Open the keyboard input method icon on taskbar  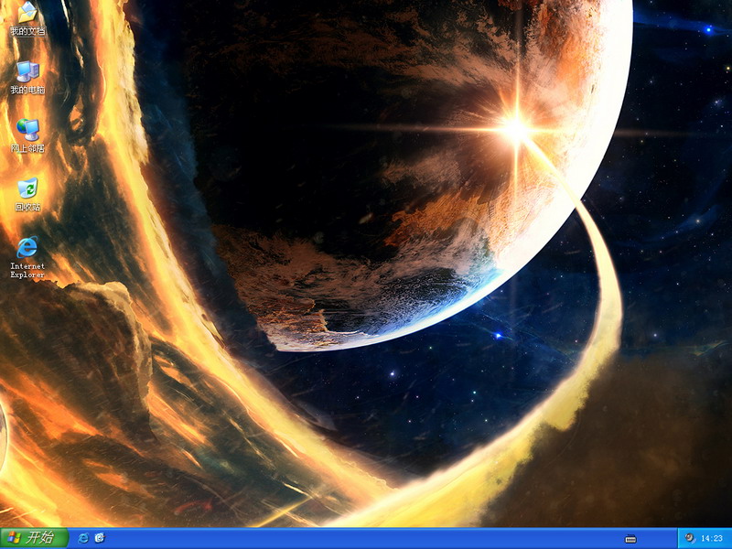pyautogui.click(x=630, y=538)
